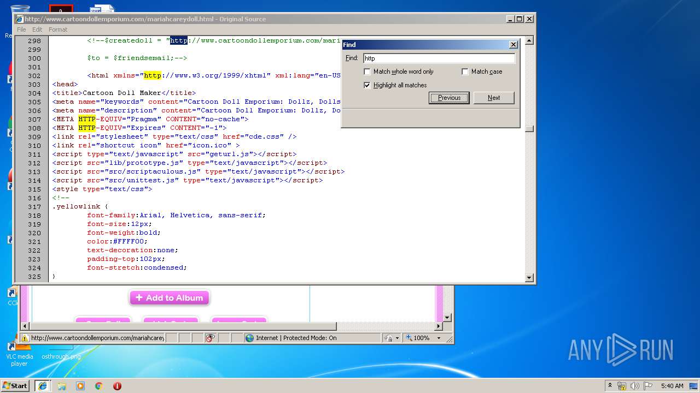Click the Internet zone globe icon

click(250, 338)
